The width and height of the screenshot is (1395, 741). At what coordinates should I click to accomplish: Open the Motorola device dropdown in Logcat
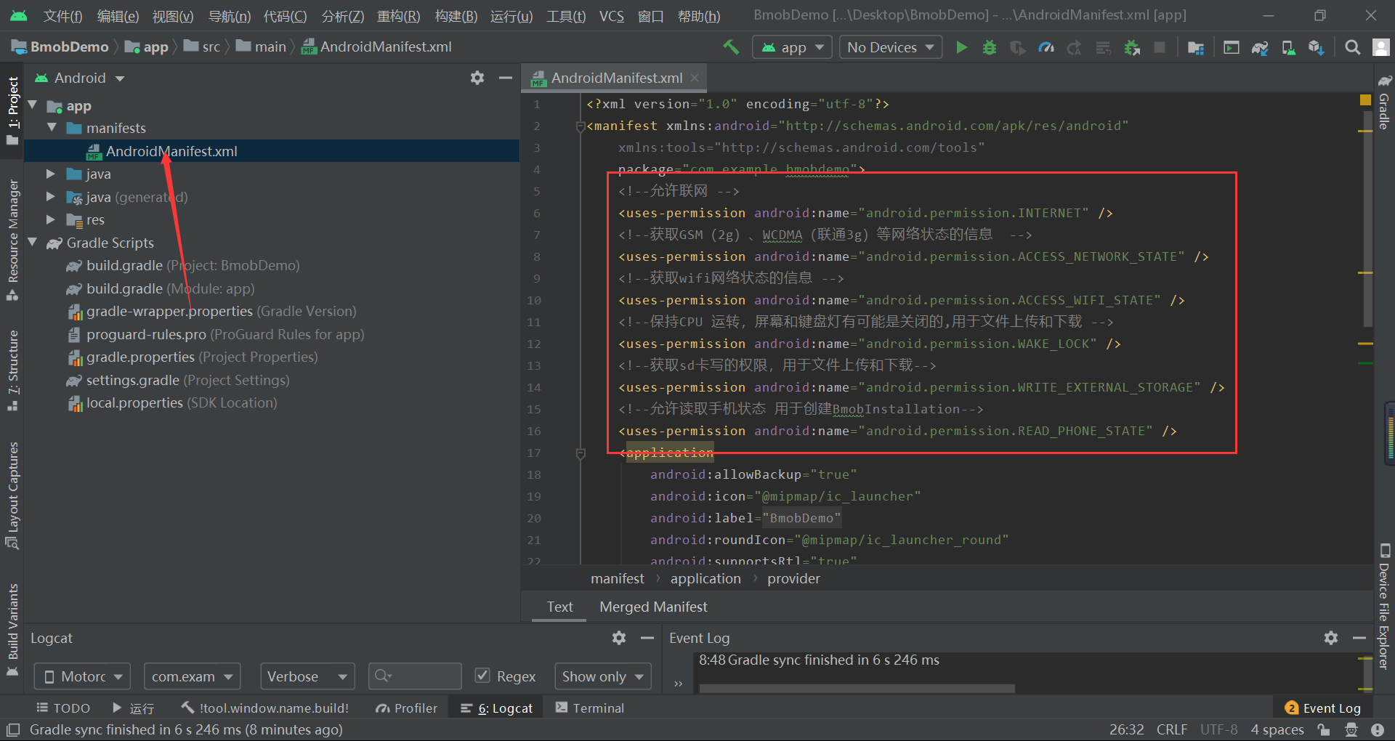point(83,676)
